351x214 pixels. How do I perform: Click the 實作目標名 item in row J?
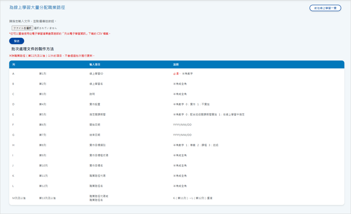[x=96, y=166]
